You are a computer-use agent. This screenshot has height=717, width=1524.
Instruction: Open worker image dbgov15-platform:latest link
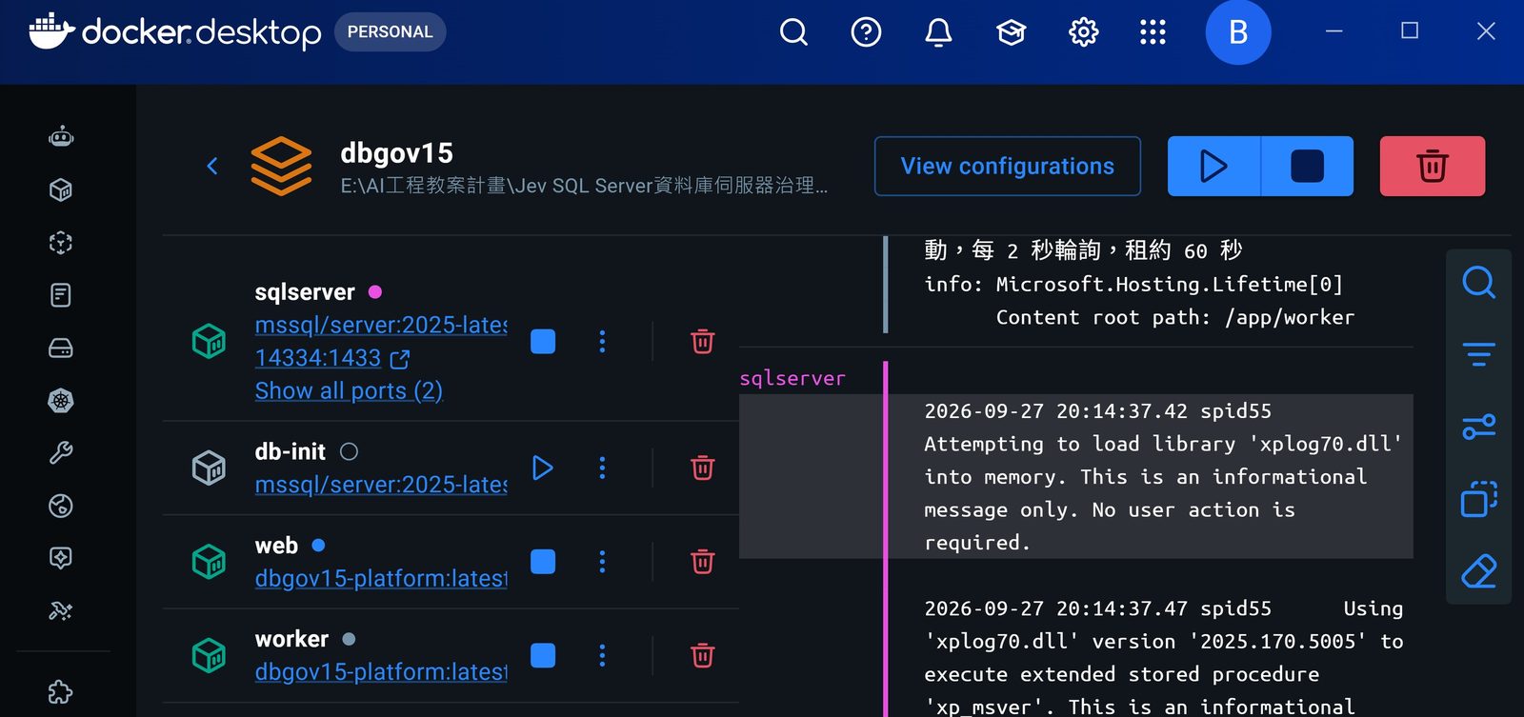click(x=381, y=672)
